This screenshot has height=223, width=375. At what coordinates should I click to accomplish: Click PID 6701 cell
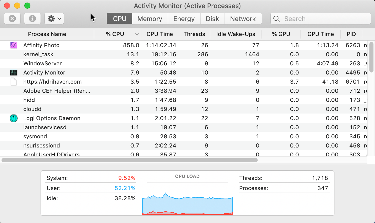click(x=353, y=82)
